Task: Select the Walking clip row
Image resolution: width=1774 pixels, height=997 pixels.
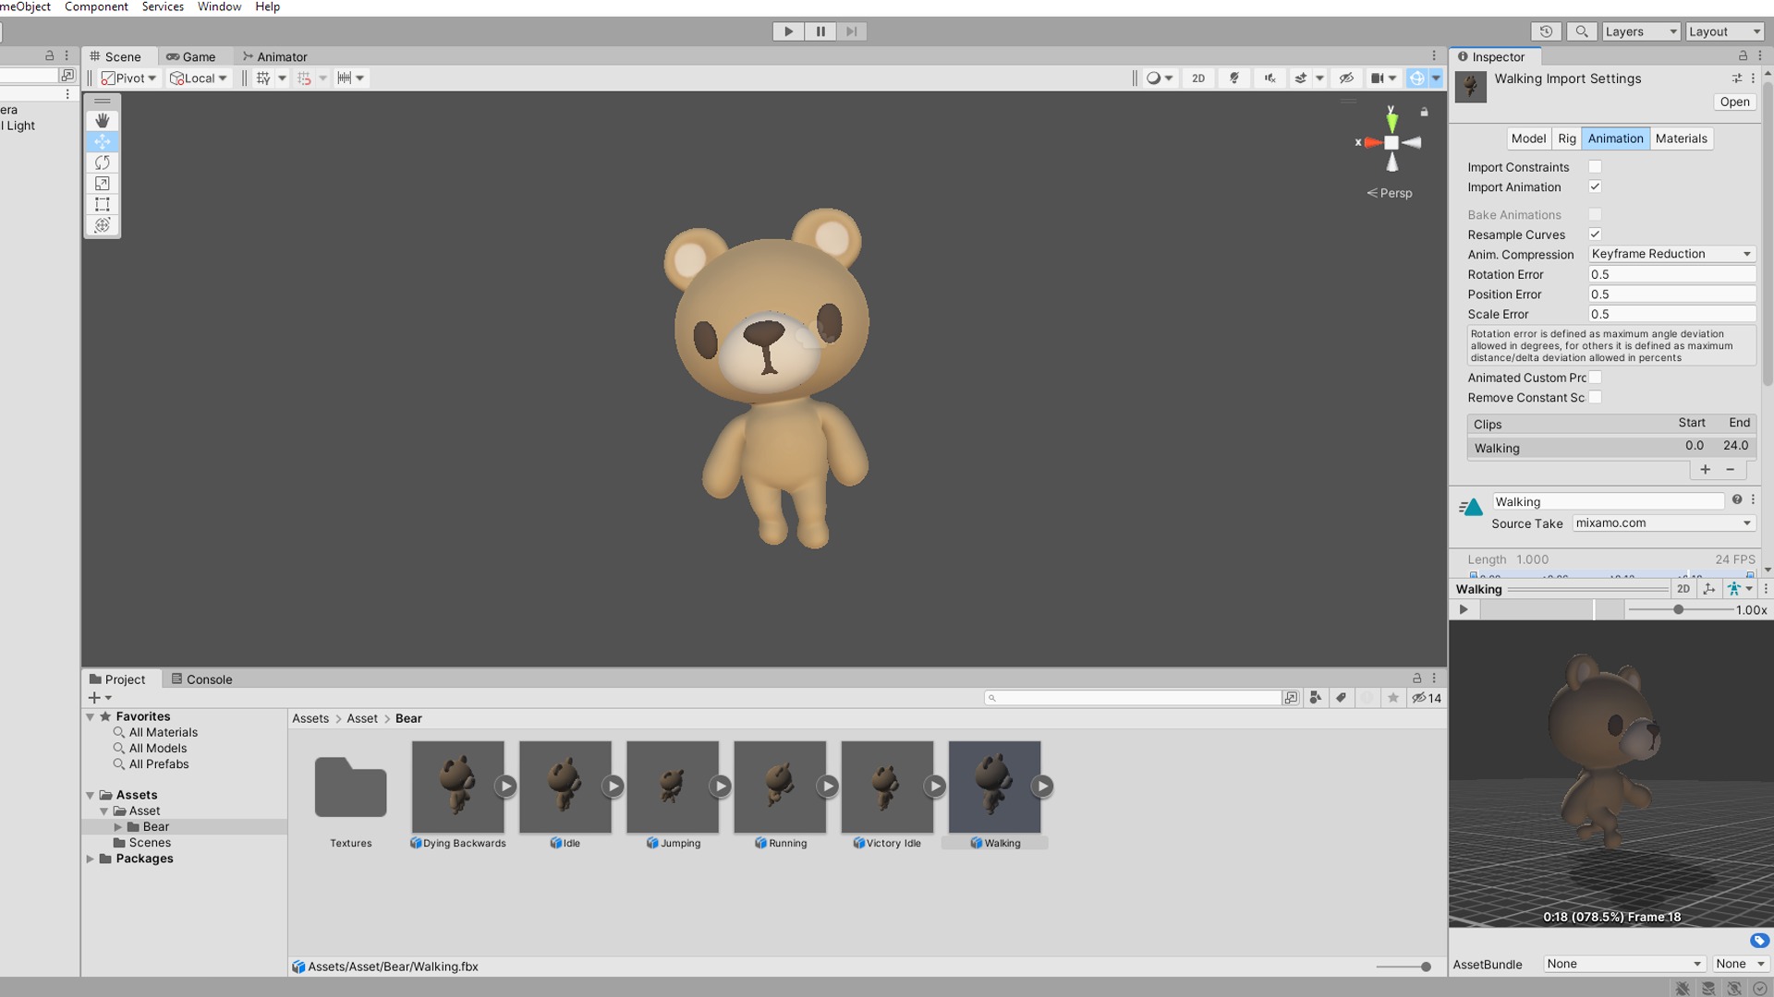Action: click(1610, 448)
